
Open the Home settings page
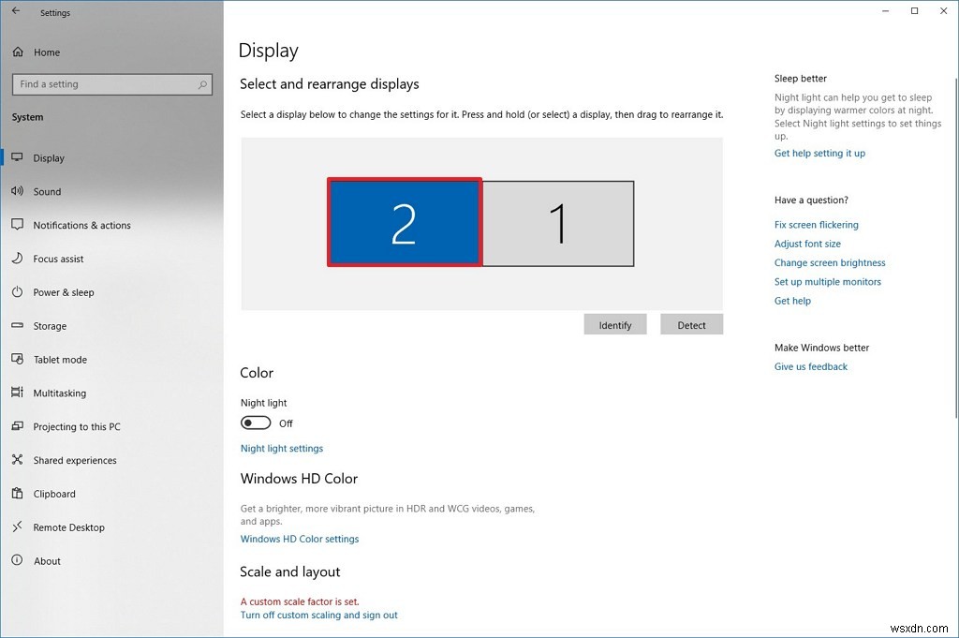point(47,52)
